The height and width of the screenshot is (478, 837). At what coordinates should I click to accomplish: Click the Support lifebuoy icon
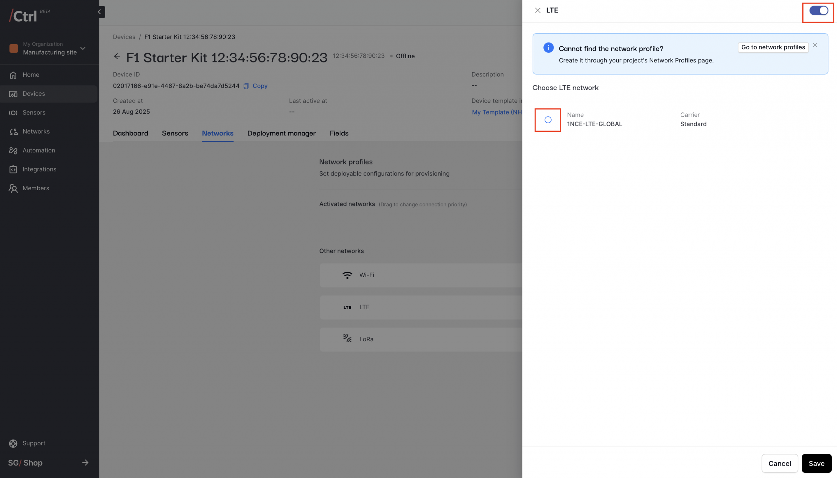[13, 444]
